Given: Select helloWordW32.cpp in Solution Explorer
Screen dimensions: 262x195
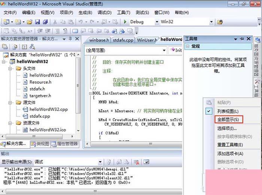Looking at the screenshot, I should 48,109.
